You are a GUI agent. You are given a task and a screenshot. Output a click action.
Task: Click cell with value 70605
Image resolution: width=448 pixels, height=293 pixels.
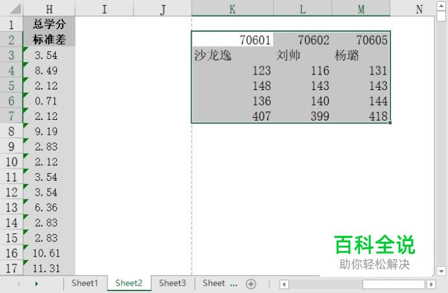click(361, 40)
